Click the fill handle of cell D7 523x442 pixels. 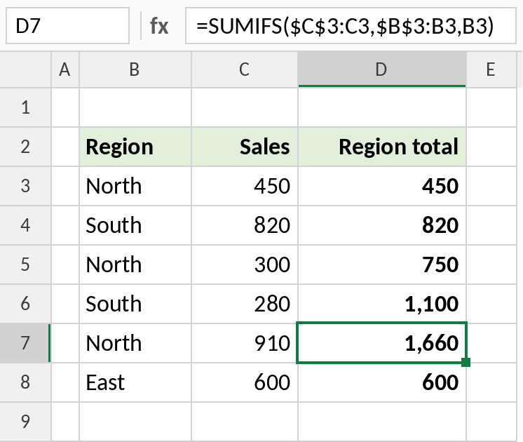pos(466,362)
